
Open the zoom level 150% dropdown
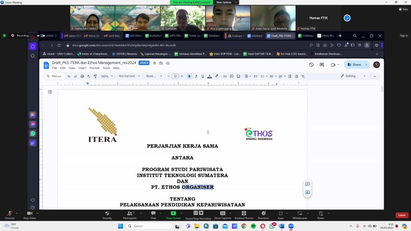pyautogui.click(x=106, y=76)
